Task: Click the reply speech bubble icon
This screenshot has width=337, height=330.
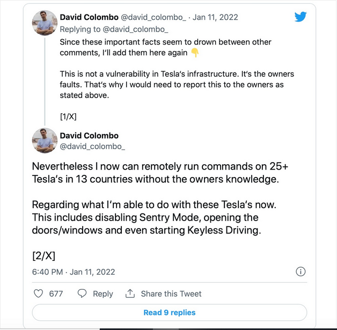Action: tap(82, 294)
